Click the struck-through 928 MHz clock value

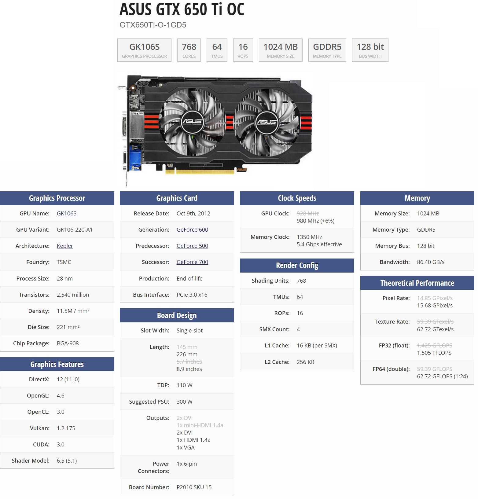[x=308, y=213]
